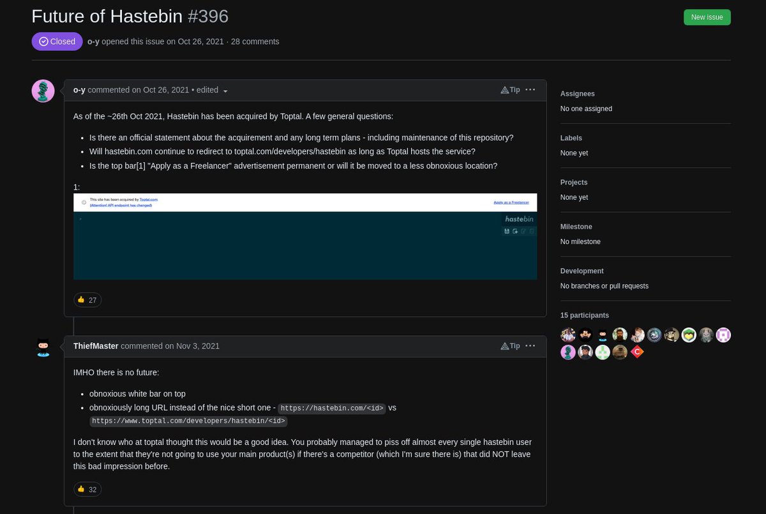Open the participant avatar of a person holding a baby
This screenshot has height=514, width=766.
[637, 335]
